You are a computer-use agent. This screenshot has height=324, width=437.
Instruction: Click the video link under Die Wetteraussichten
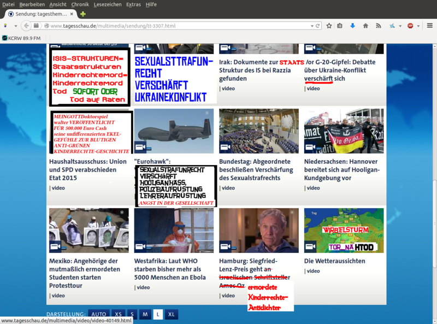tap(314, 270)
